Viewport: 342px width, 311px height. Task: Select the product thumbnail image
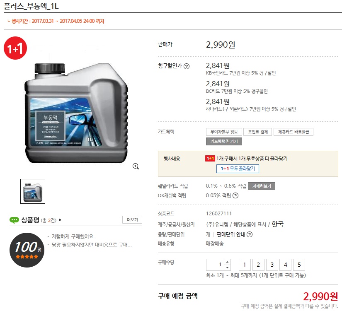pos(33,191)
